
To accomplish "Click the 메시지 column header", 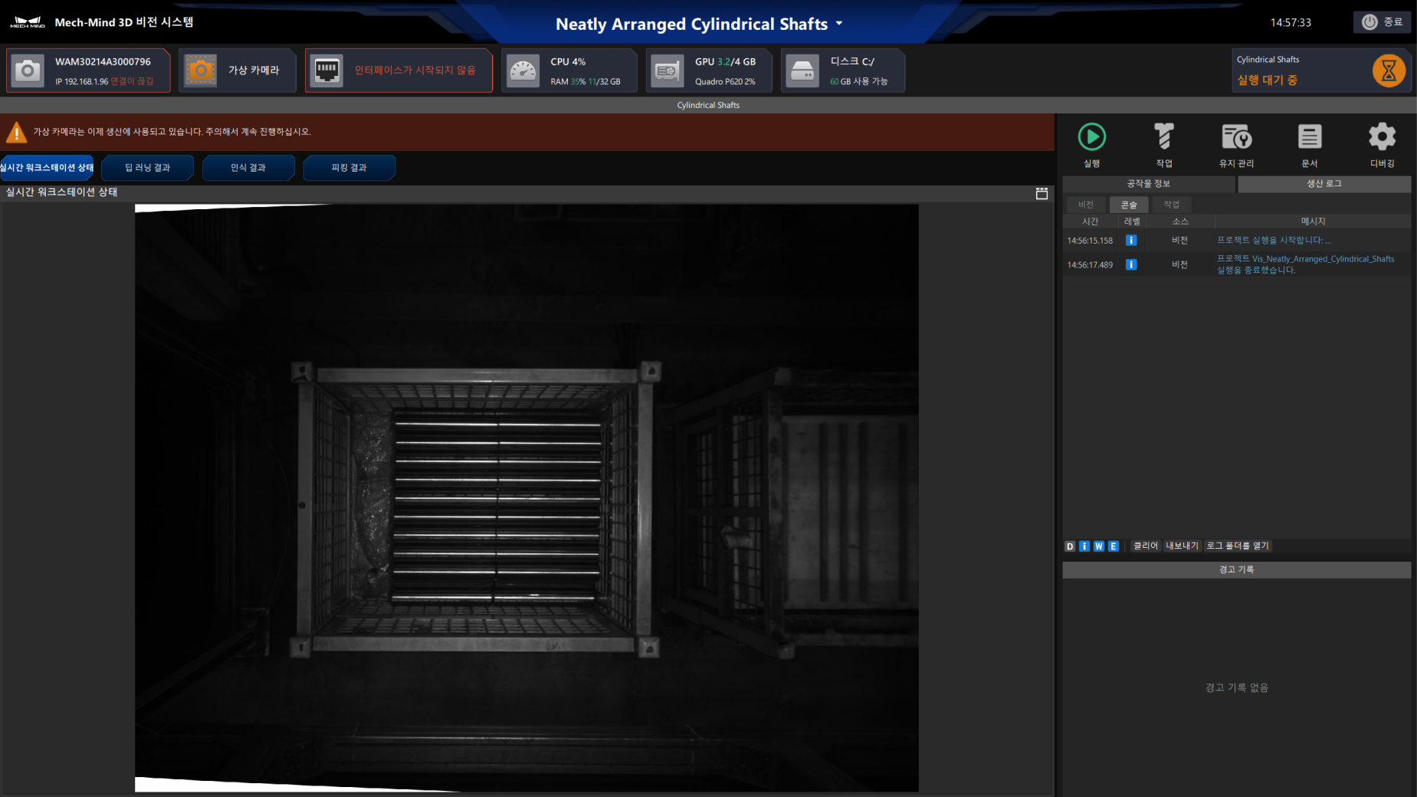I will 1313,221.
